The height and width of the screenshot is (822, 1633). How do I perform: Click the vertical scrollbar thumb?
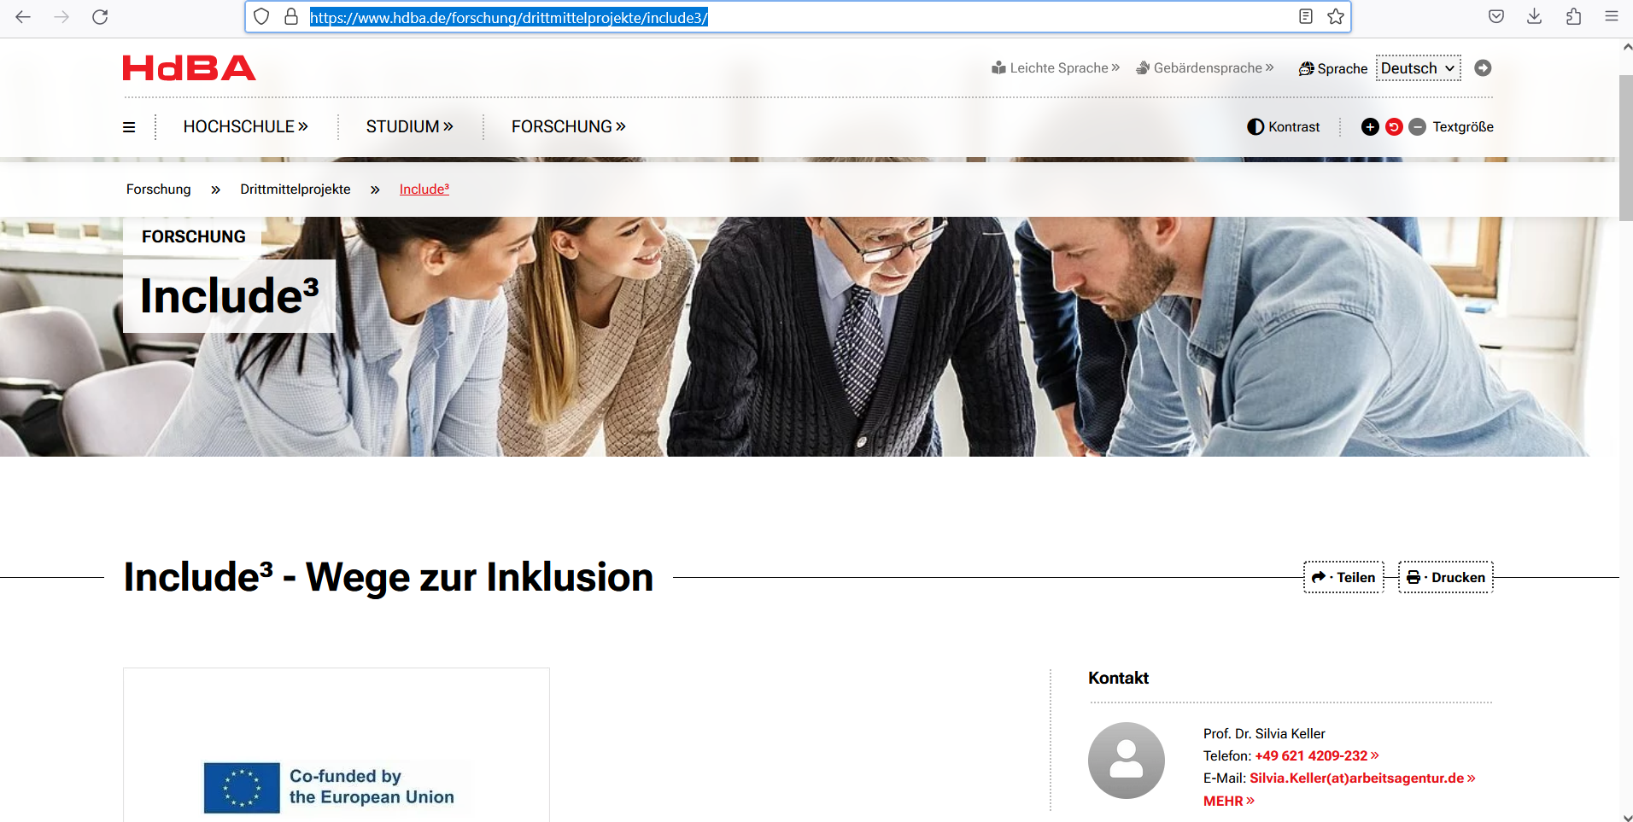click(1626, 148)
